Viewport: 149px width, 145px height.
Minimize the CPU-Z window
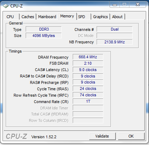click(115, 5)
